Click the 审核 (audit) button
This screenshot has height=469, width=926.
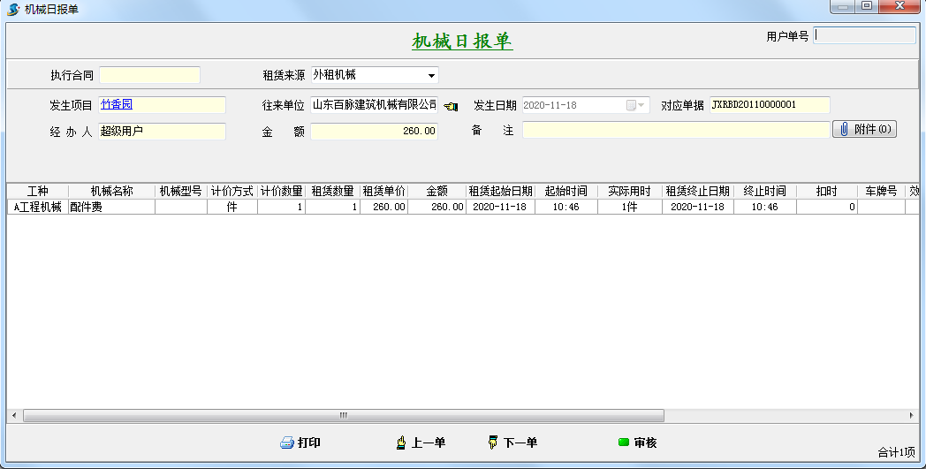637,443
